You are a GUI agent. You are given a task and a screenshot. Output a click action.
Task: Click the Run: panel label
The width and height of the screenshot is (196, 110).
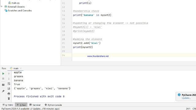click(4, 68)
